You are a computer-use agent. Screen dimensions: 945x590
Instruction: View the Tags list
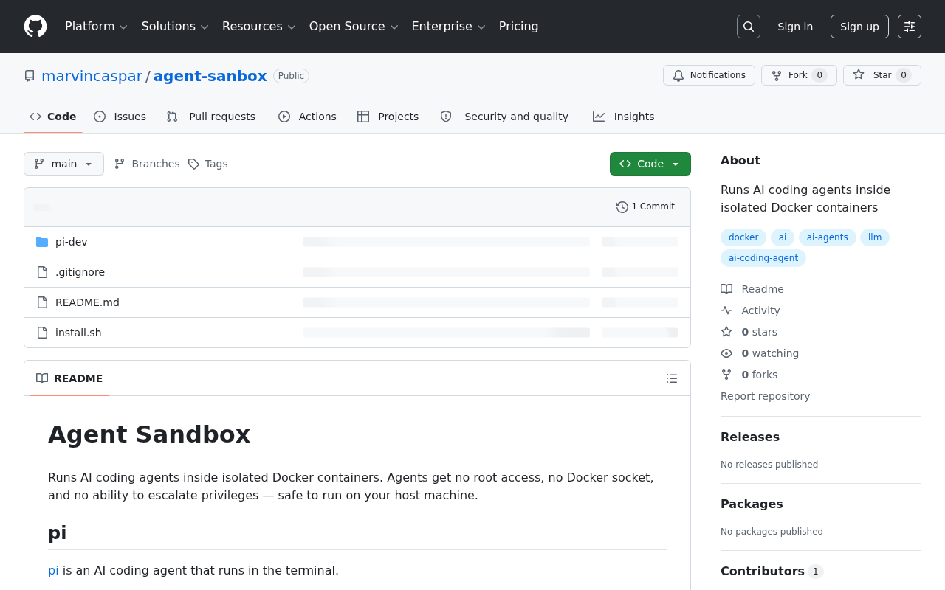(x=207, y=164)
